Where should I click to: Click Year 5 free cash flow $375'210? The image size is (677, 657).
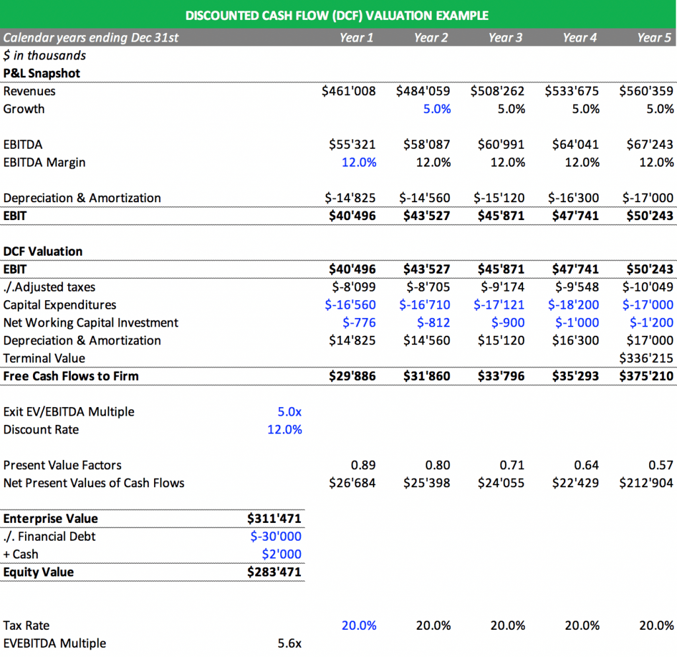click(x=646, y=376)
